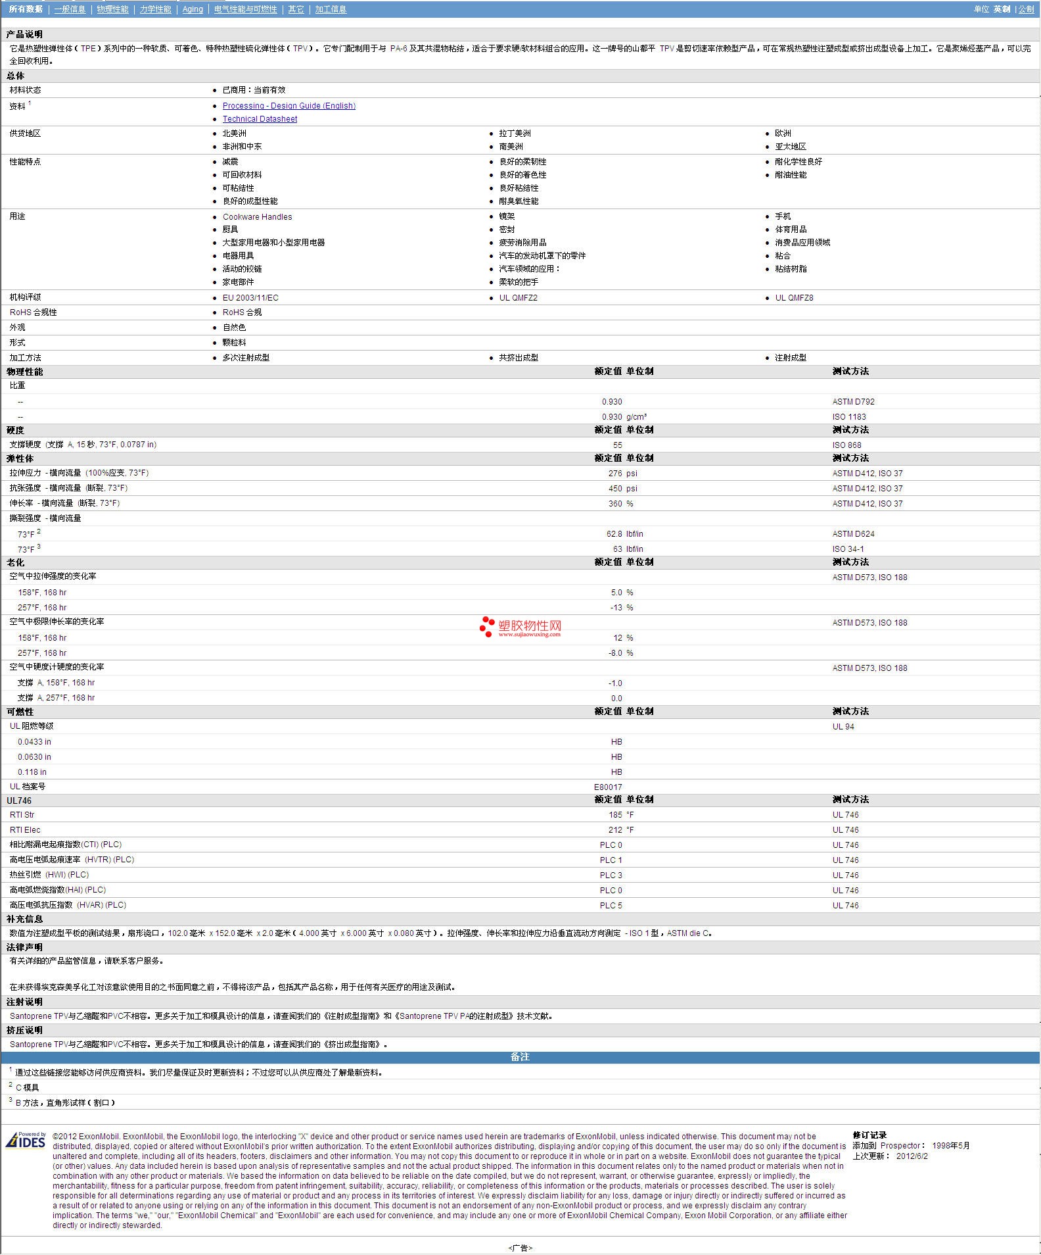Click footnote 2 marker in tear strength row
This screenshot has height=1255, width=1041.
pos(39,531)
